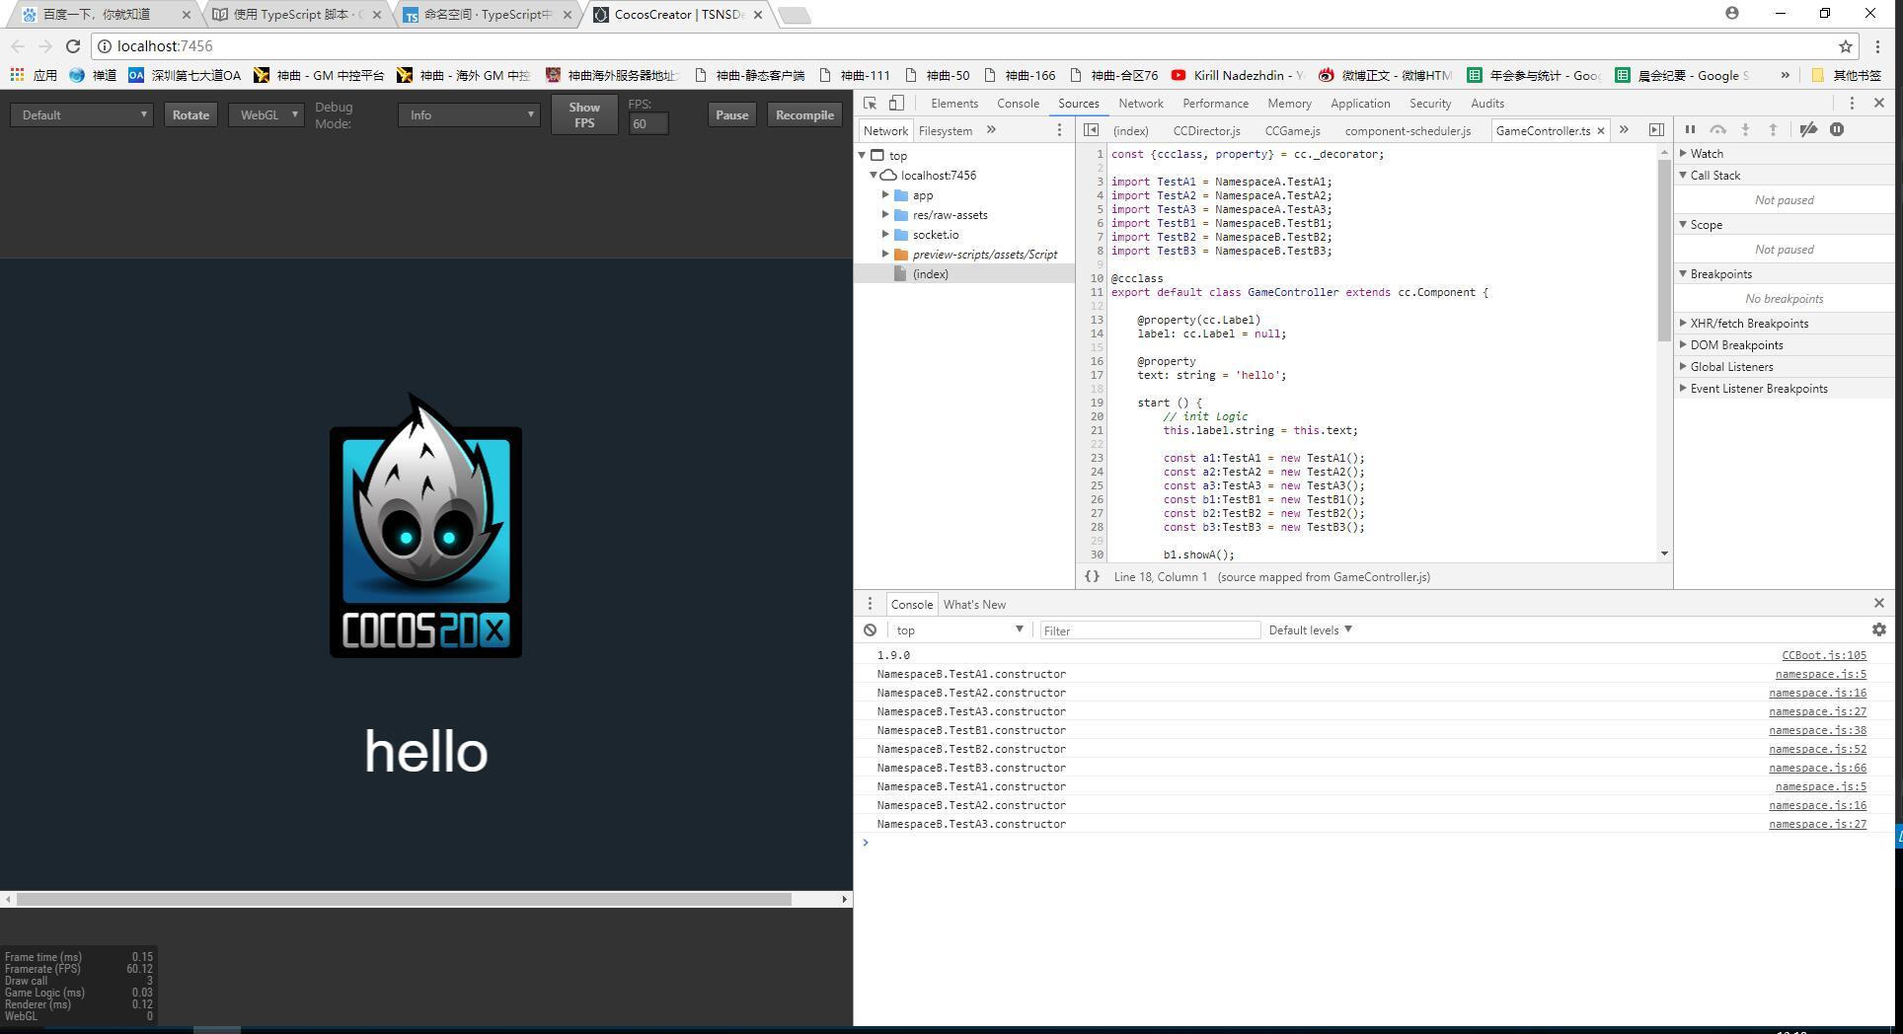Switch to the Application tab
Screen dimensions: 1903x1034
click(x=1359, y=104)
